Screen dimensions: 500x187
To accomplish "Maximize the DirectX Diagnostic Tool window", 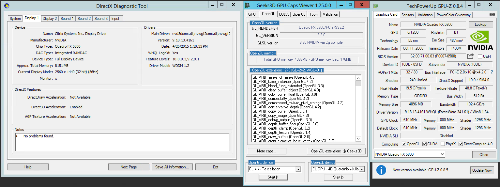I will tap(221, 5).
